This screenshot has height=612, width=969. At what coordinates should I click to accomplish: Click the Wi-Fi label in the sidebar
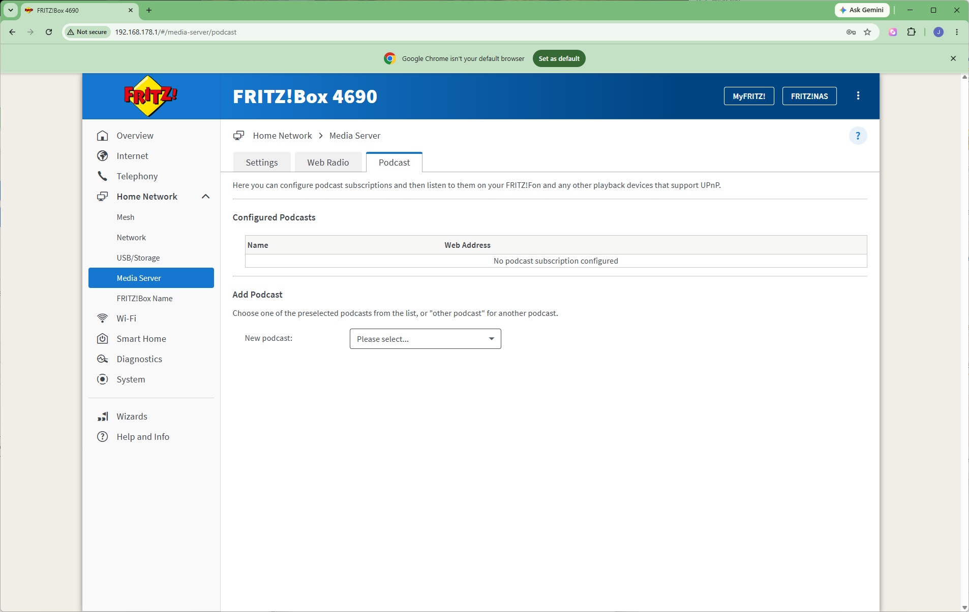click(x=127, y=318)
